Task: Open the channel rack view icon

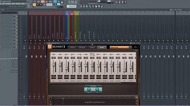Action: [x=84, y=6]
